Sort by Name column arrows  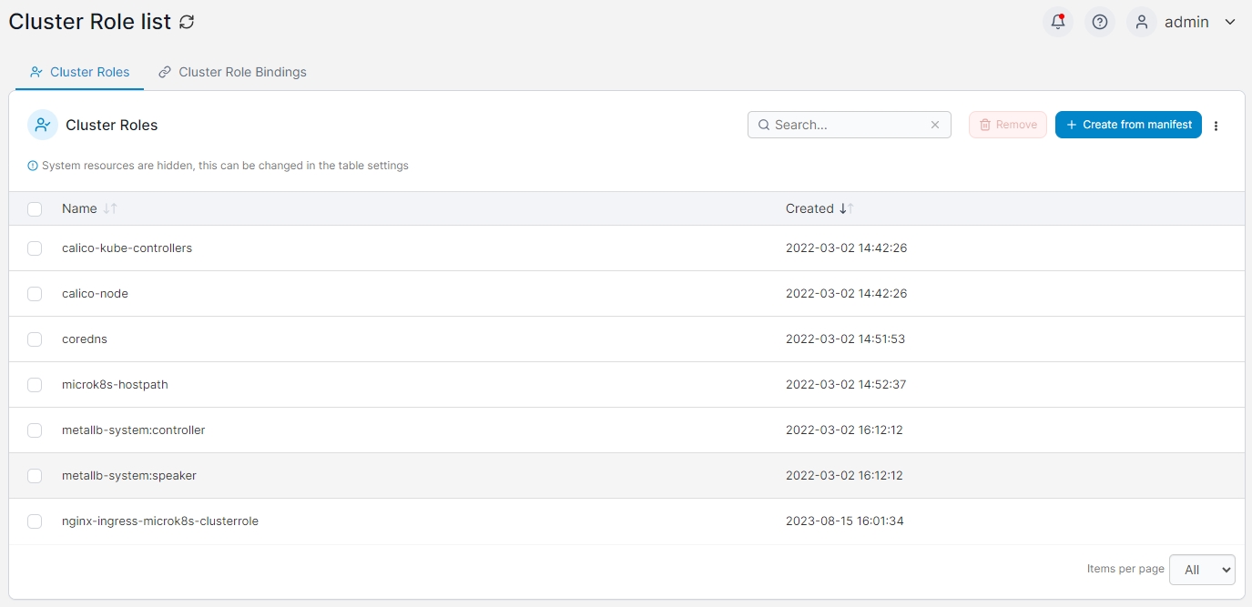[x=110, y=208]
